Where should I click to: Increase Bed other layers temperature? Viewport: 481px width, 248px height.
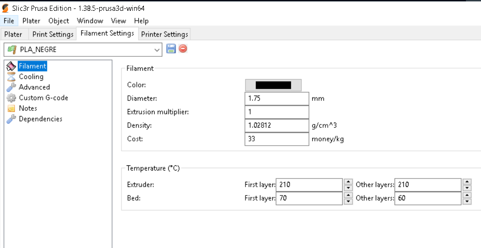467,195
